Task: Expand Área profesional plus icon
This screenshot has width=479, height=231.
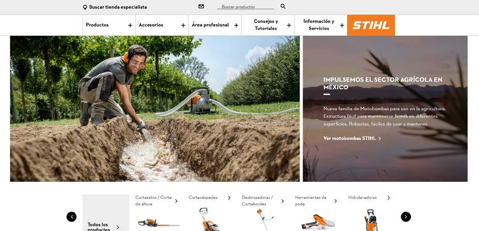Action: (236, 25)
